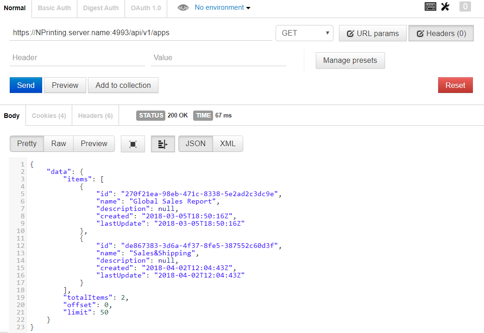The height and width of the screenshot is (333, 484).
Task: Click Add to collection
Action: pyautogui.click(x=123, y=85)
